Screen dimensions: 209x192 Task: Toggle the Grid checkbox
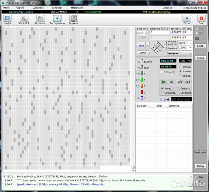[162, 100]
